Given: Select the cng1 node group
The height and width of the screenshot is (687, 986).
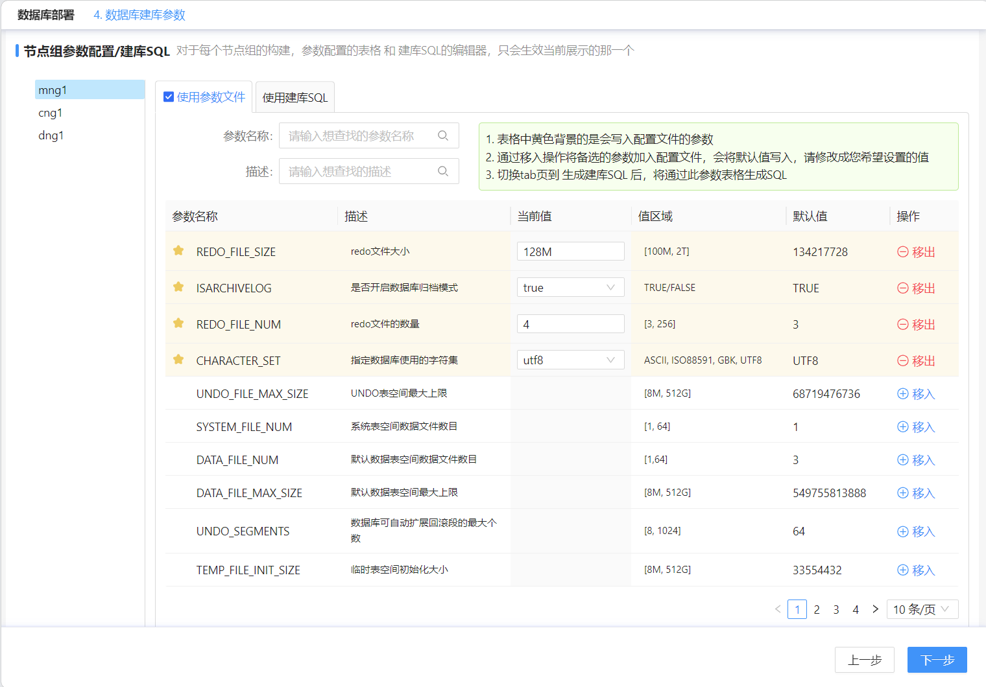Looking at the screenshot, I should [x=51, y=113].
